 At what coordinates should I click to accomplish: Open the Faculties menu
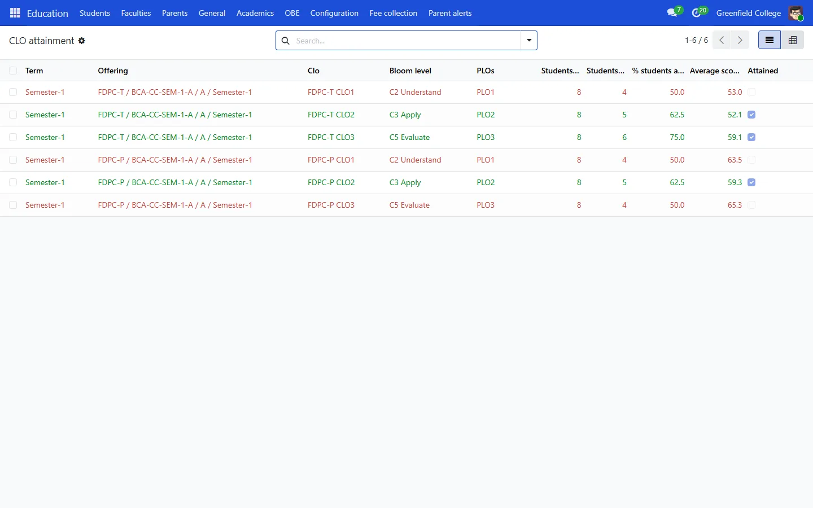(x=136, y=13)
